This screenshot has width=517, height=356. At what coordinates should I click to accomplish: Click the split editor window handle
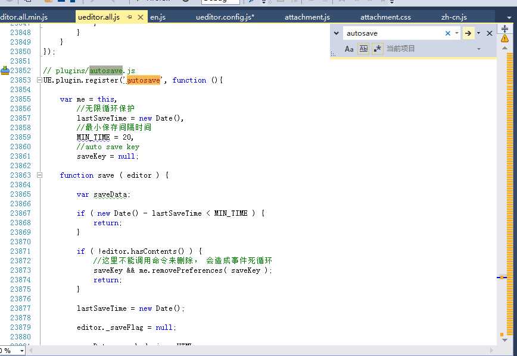[504, 29]
